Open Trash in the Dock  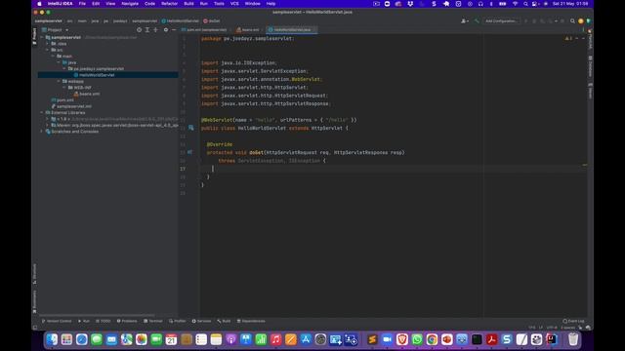[573, 339]
